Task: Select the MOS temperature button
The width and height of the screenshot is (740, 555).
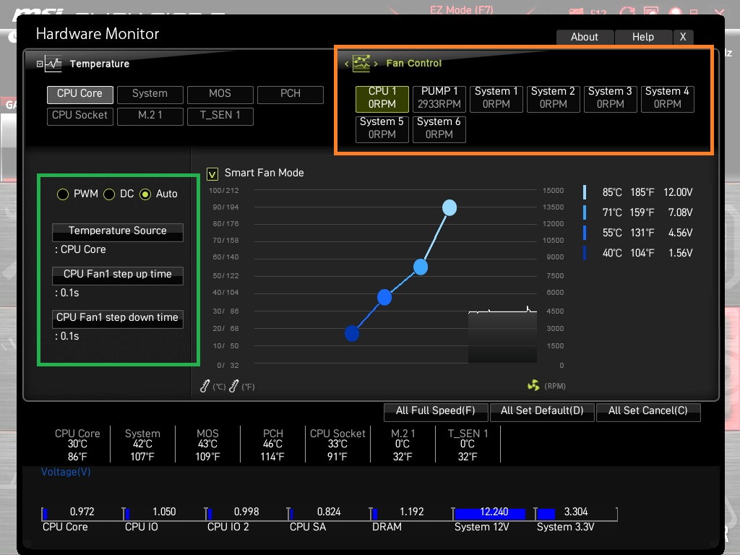Action: point(220,95)
